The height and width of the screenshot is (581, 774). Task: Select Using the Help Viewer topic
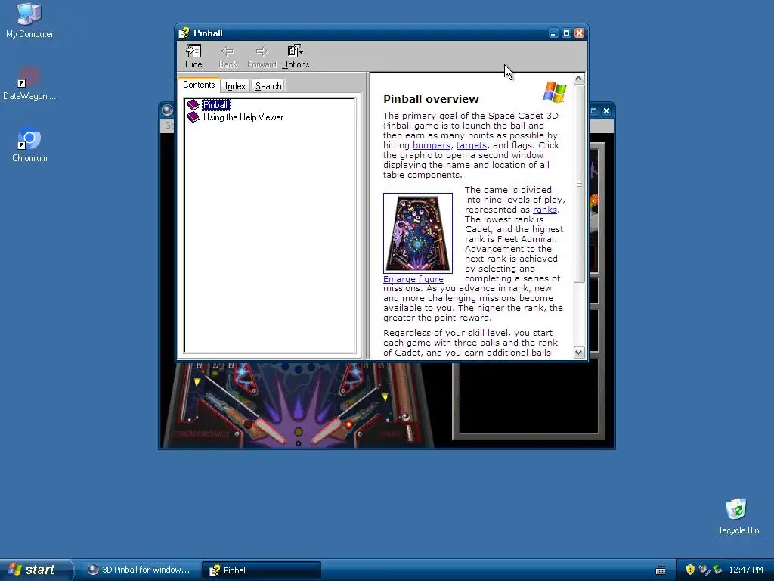click(243, 117)
